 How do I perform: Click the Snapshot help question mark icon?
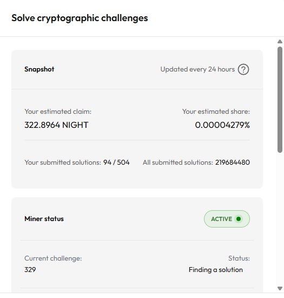click(x=243, y=69)
